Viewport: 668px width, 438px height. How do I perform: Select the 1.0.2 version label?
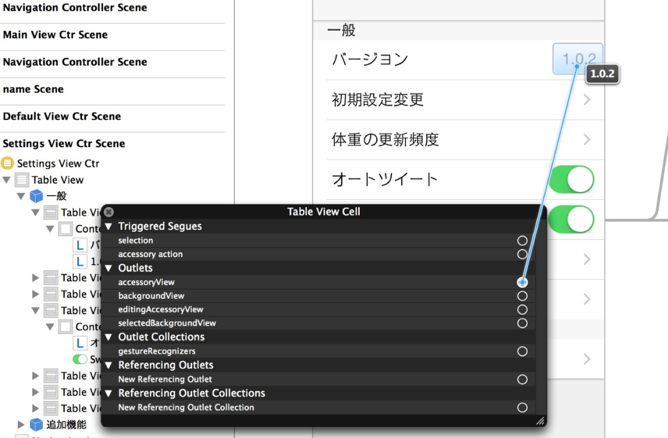tap(578, 59)
